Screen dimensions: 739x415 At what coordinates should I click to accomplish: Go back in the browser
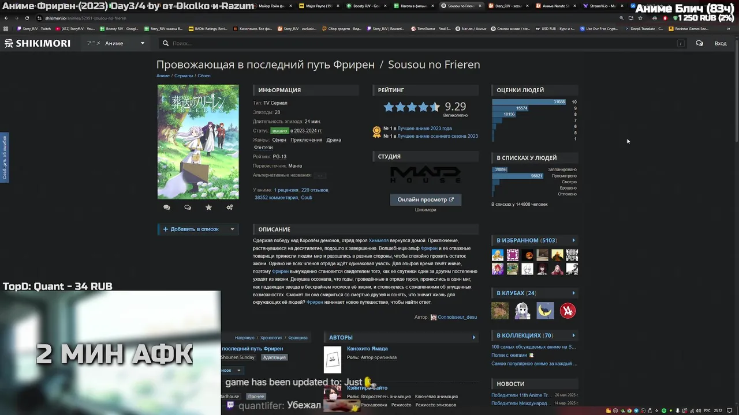[x=6, y=18]
